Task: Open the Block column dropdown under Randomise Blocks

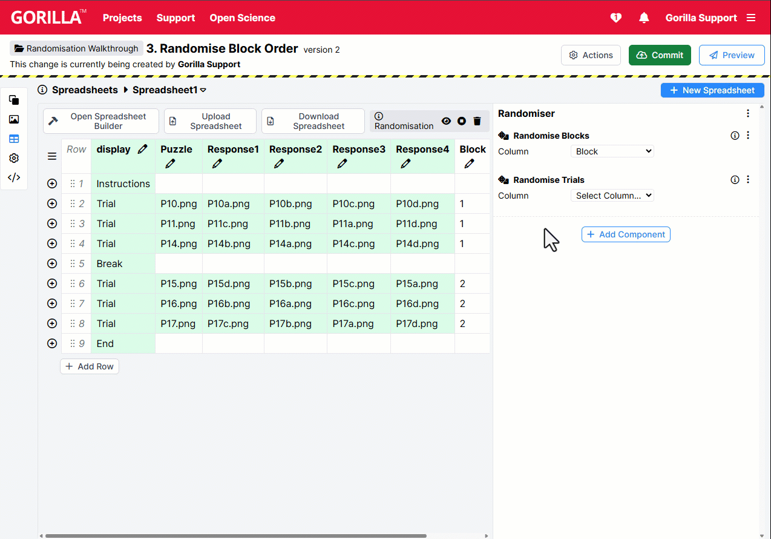Action: pyautogui.click(x=612, y=151)
